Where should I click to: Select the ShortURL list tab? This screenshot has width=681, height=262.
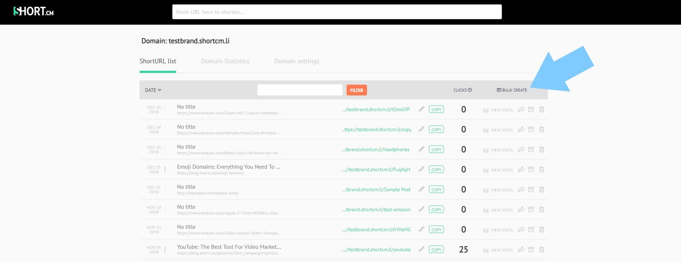click(x=158, y=61)
